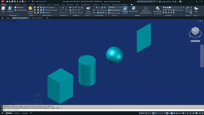204x115 pixels.
Task: Add a new layout with plus button
Action: (31, 113)
